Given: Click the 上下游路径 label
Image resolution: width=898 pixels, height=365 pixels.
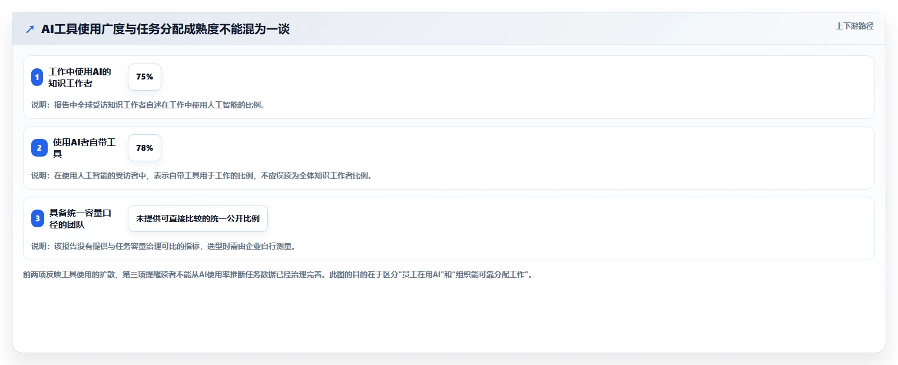Looking at the screenshot, I should click(x=854, y=26).
